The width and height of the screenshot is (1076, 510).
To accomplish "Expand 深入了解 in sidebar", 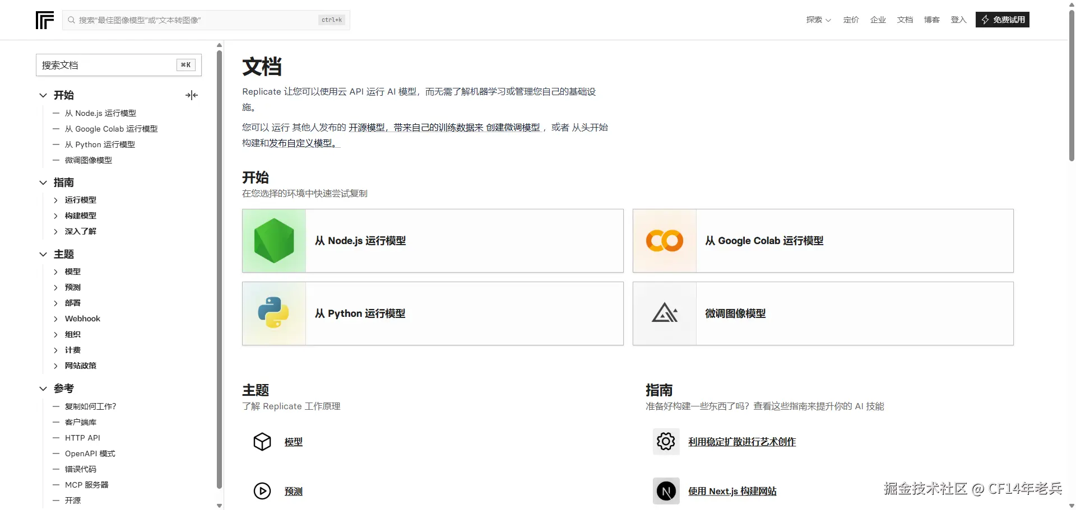I will [x=55, y=231].
